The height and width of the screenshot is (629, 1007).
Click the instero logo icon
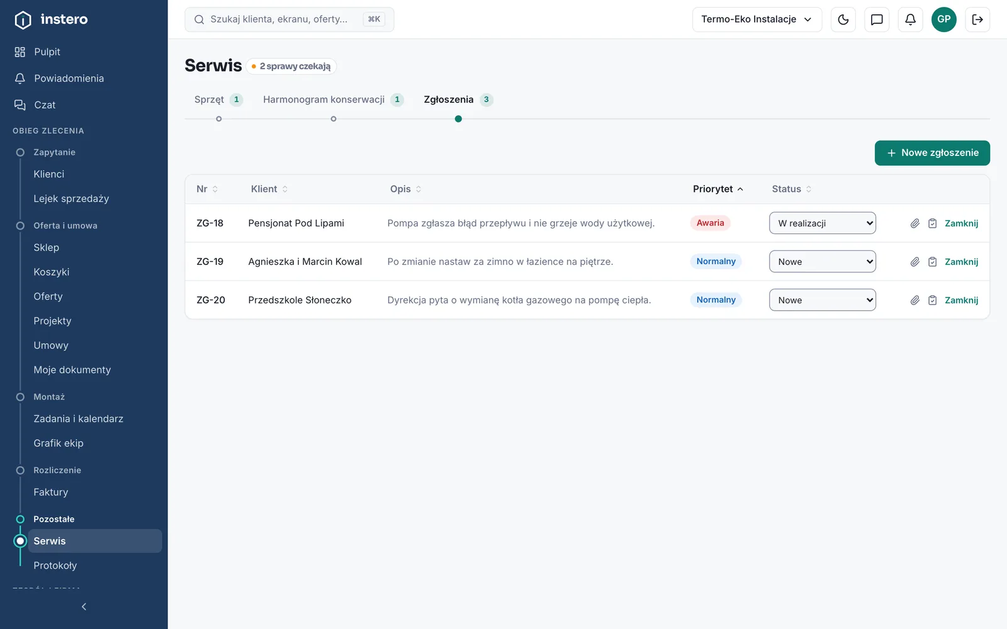point(23,19)
